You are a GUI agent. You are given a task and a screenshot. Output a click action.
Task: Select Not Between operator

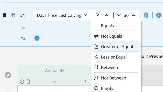tap(116, 78)
